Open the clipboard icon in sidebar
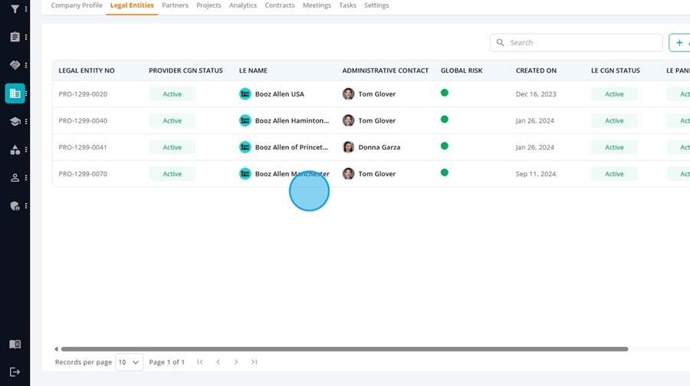The height and width of the screenshot is (386, 690). coord(15,37)
